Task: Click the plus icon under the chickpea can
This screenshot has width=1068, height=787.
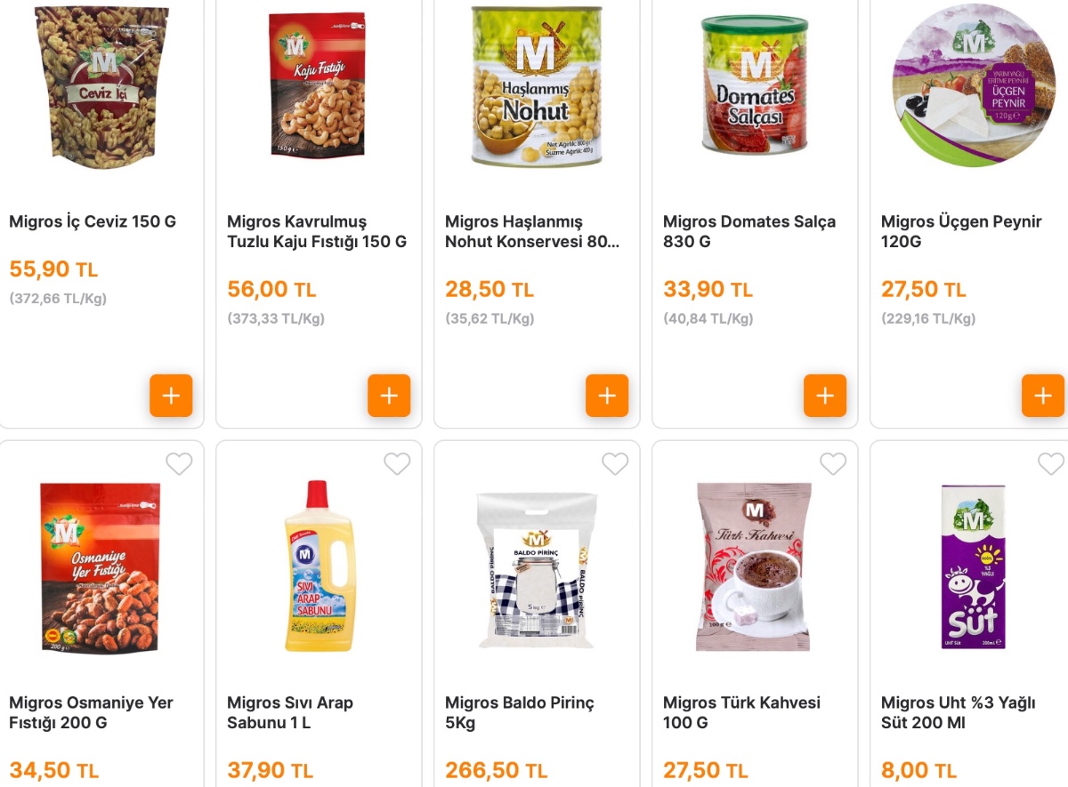Action: 607,396
